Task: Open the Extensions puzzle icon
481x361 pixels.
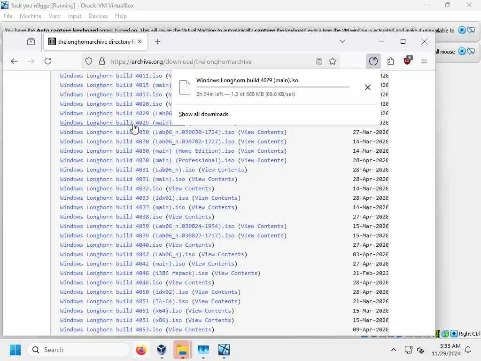Action: 390,62
